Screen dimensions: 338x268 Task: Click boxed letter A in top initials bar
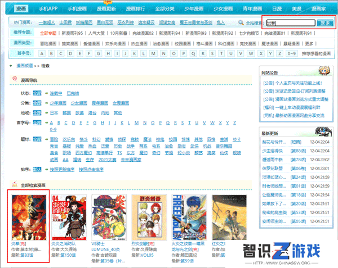42,53
